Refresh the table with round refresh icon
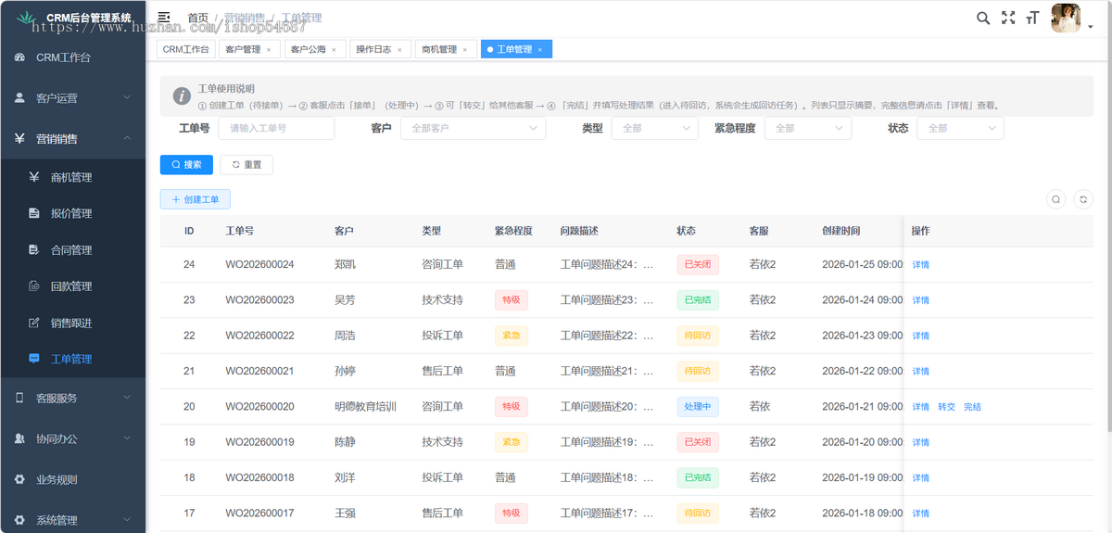The image size is (1112, 533). click(x=1083, y=199)
